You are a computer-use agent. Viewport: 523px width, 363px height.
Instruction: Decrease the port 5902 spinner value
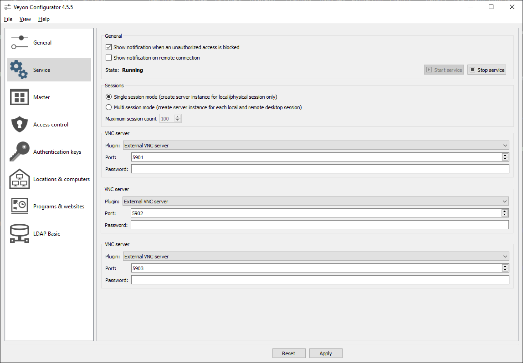pos(505,215)
